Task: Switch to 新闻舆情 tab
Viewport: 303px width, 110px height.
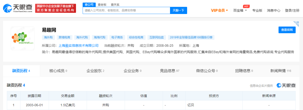Action: click(281, 71)
